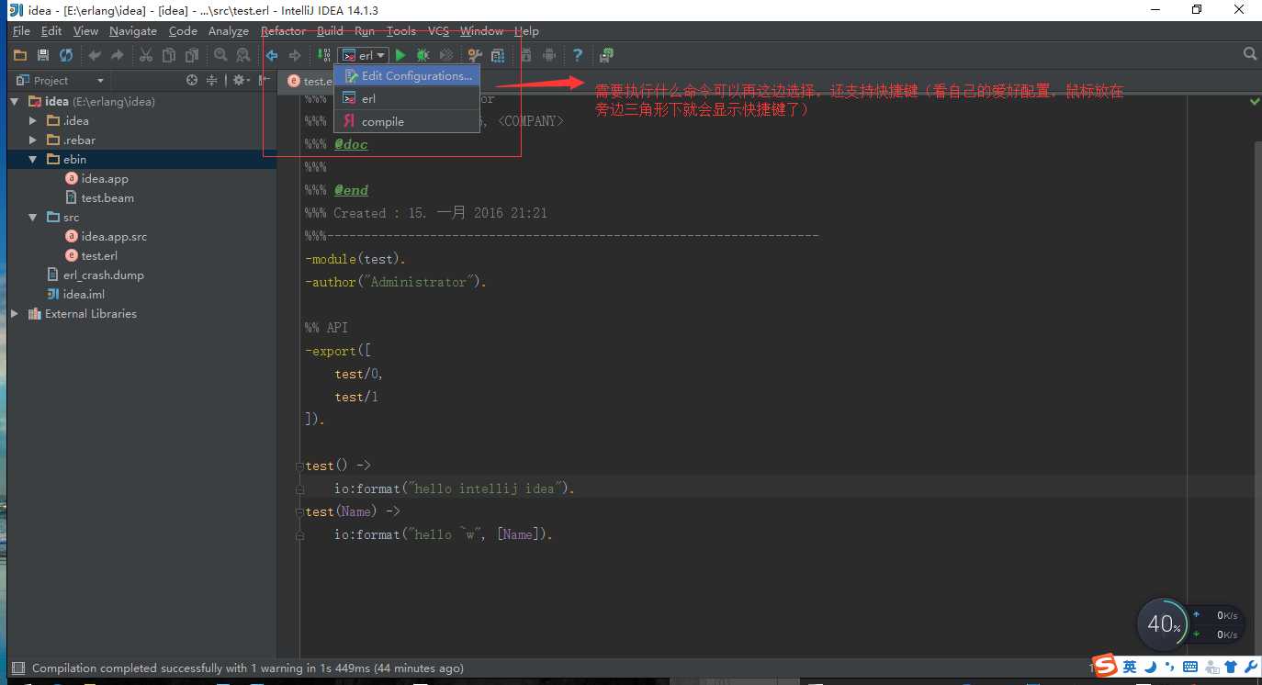Image resolution: width=1262 pixels, height=685 pixels.
Task: Hide the Project tool window
Action: 265,80
